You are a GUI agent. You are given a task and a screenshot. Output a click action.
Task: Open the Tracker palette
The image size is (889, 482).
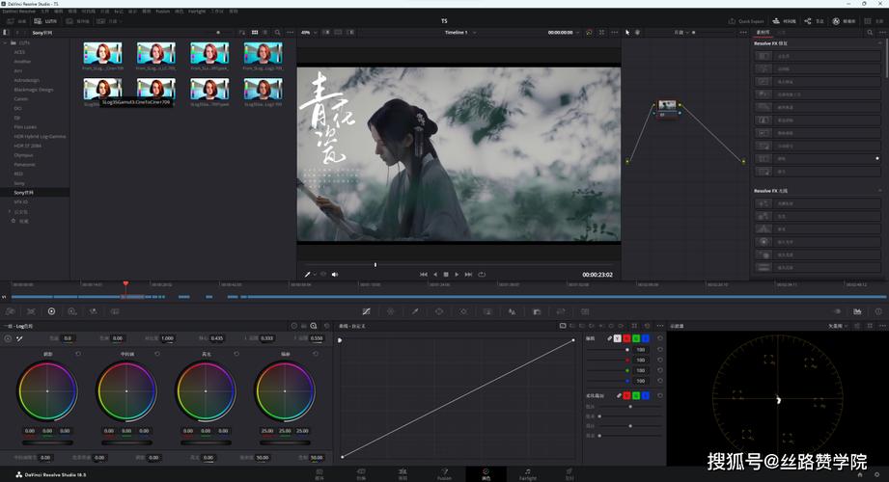pyautogui.click(x=463, y=311)
